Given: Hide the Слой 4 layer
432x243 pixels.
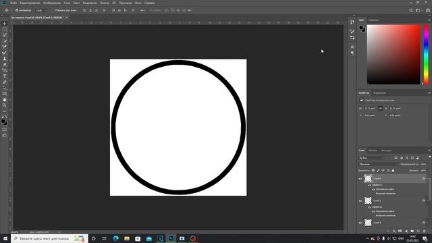Looking at the screenshot, I should (360, 223).
